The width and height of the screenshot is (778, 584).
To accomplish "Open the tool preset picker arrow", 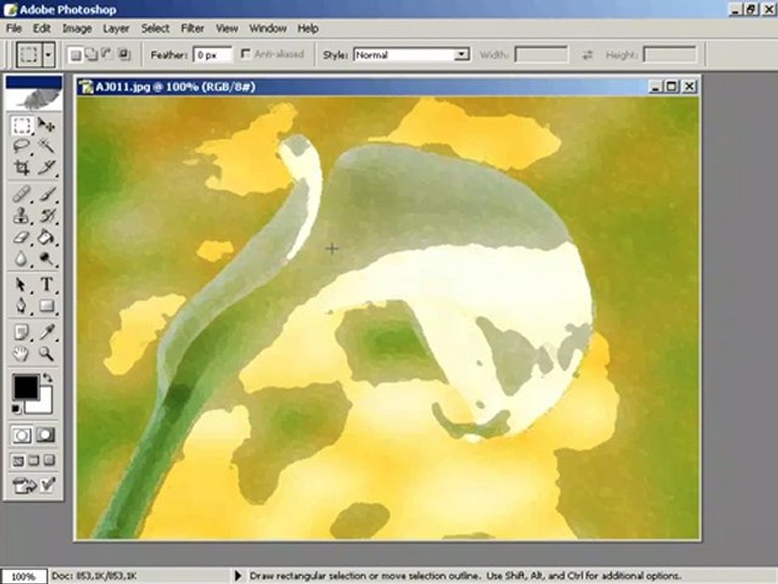I will 49,54.
